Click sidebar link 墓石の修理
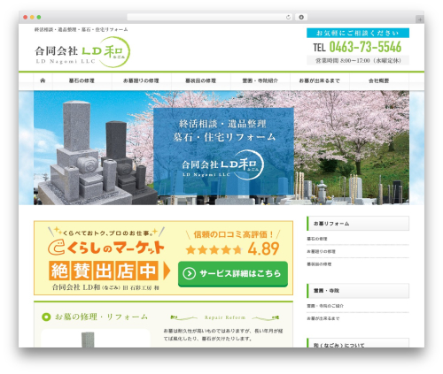The image size is (443, 374). [317, 239]
